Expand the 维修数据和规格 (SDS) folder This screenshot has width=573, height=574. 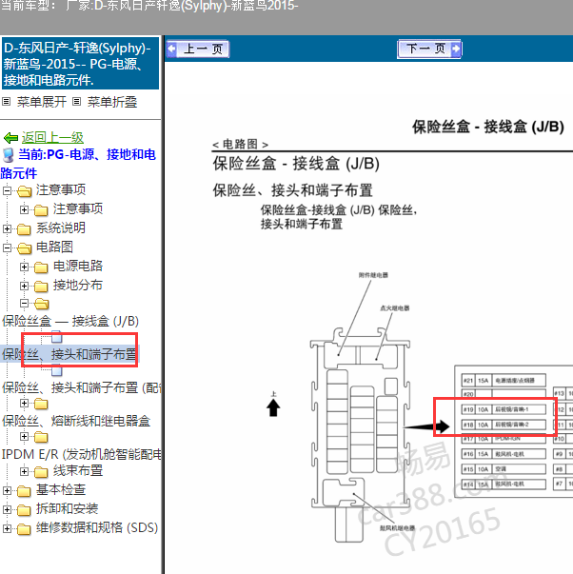7,528
